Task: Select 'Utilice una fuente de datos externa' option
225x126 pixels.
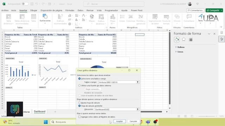Action: (79, 85)
